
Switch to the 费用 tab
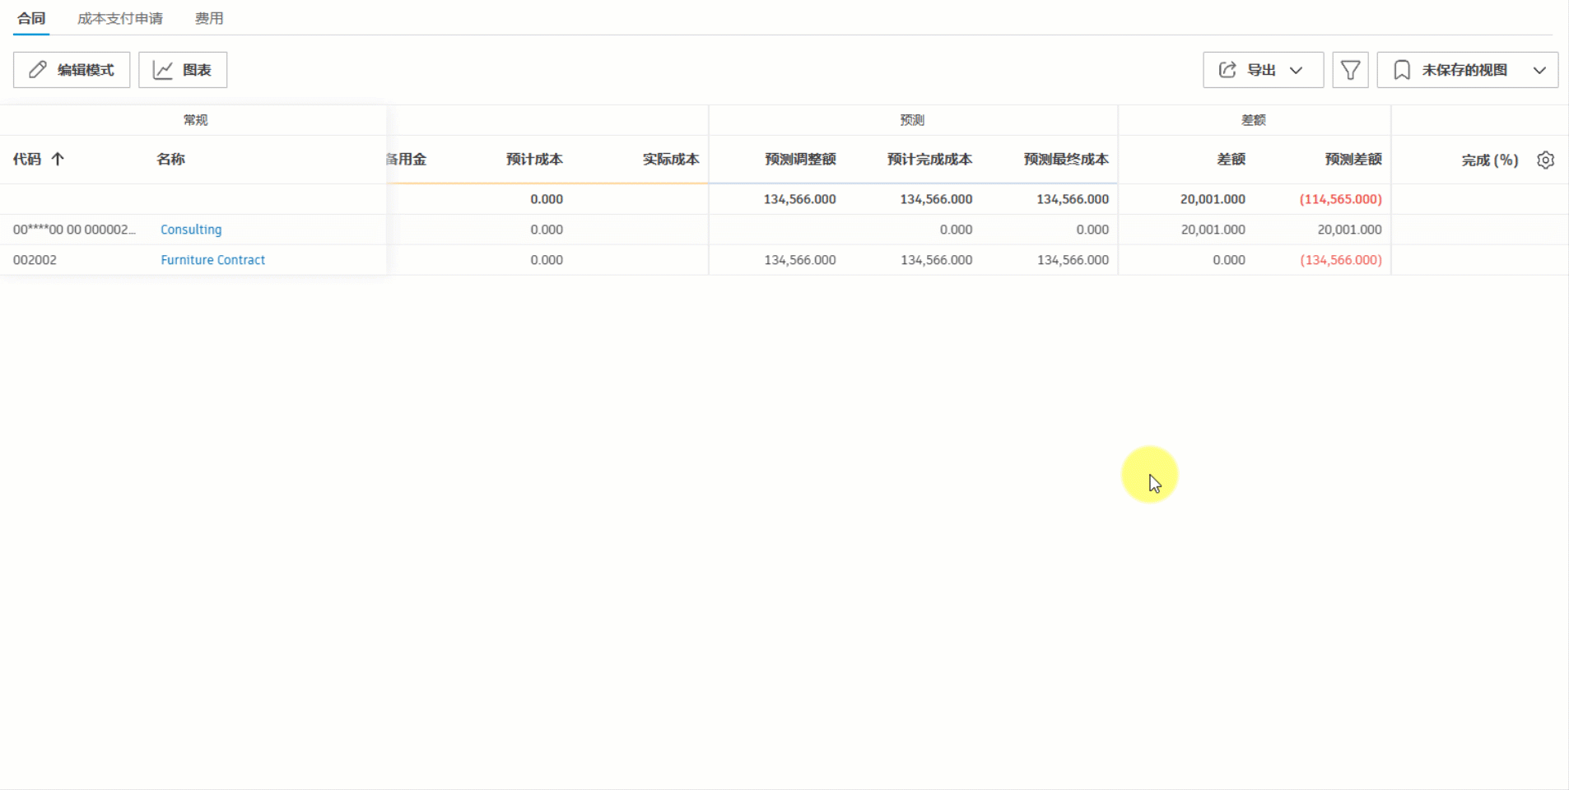[209, 17]
